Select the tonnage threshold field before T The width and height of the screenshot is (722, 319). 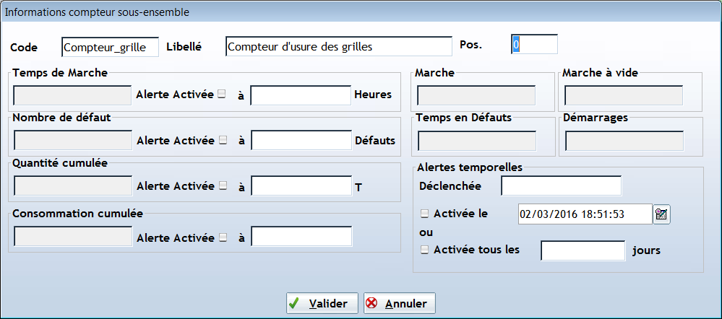pyautogui.click(x=301, y=185)
